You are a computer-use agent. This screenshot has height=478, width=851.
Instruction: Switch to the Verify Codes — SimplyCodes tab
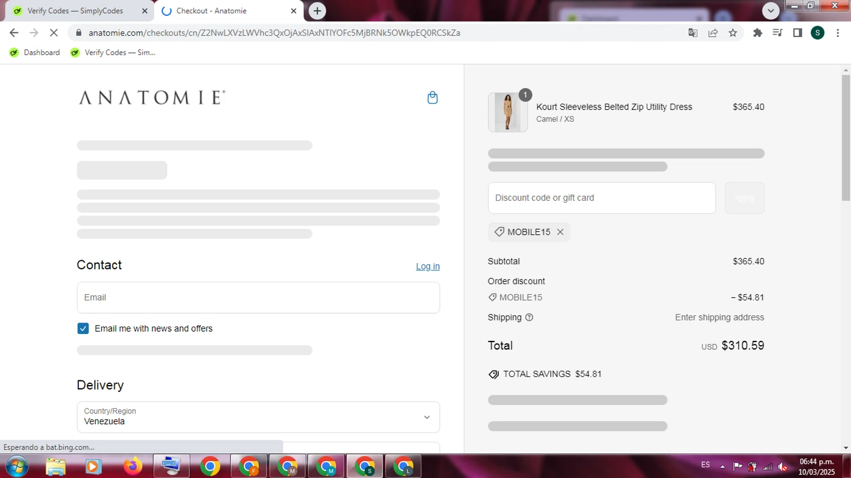[x=80, y=11]
